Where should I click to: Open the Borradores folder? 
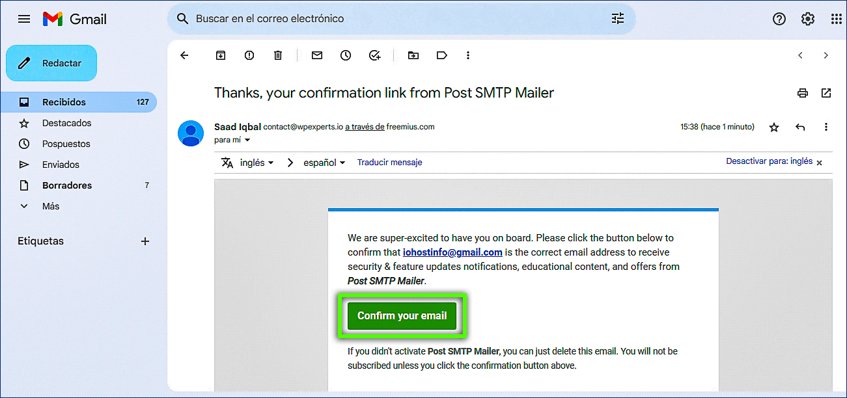pyautogui.click(x=67, y=185)
